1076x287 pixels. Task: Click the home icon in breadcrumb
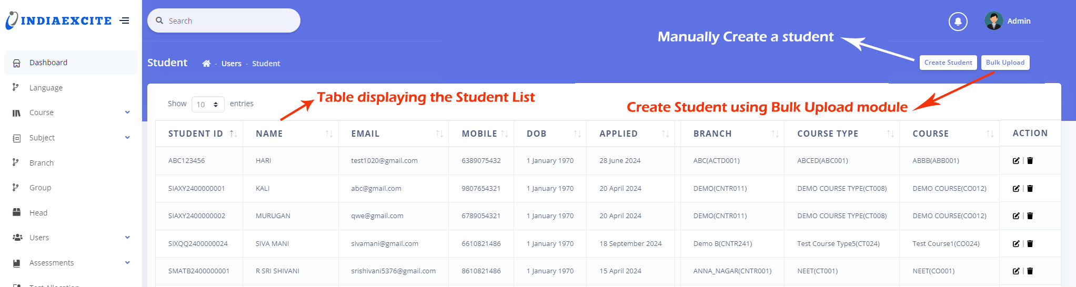pyautogui.click(x=206, y=64)
